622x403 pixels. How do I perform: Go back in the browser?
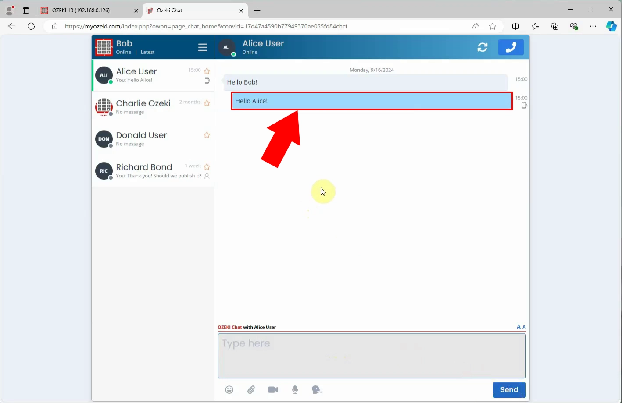tap(12, 26)
